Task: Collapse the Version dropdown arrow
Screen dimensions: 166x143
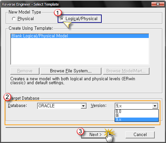Action: click(155, 106)
